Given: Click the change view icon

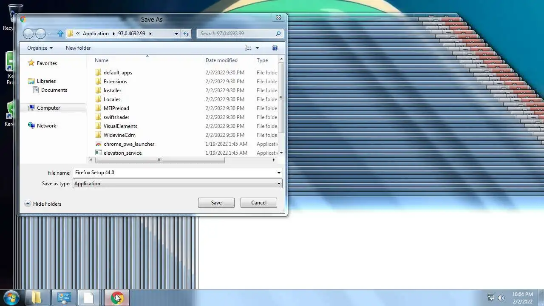Looking at the screenshot, I should 248,48.
